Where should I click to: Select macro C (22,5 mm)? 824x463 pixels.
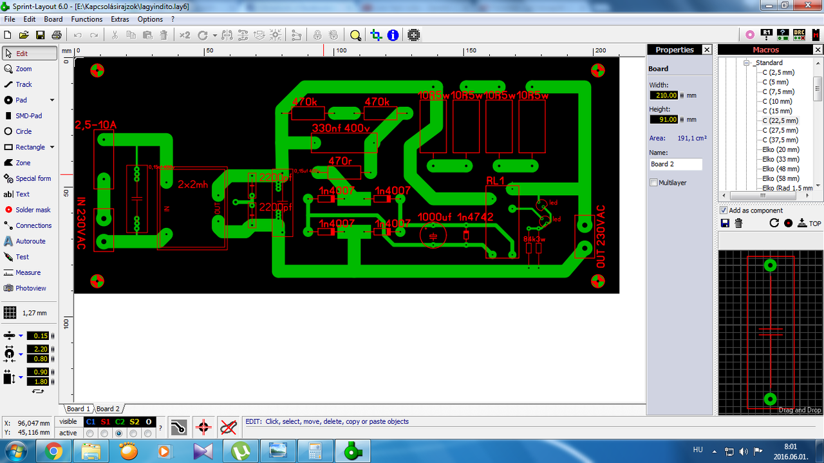point(780,120)
